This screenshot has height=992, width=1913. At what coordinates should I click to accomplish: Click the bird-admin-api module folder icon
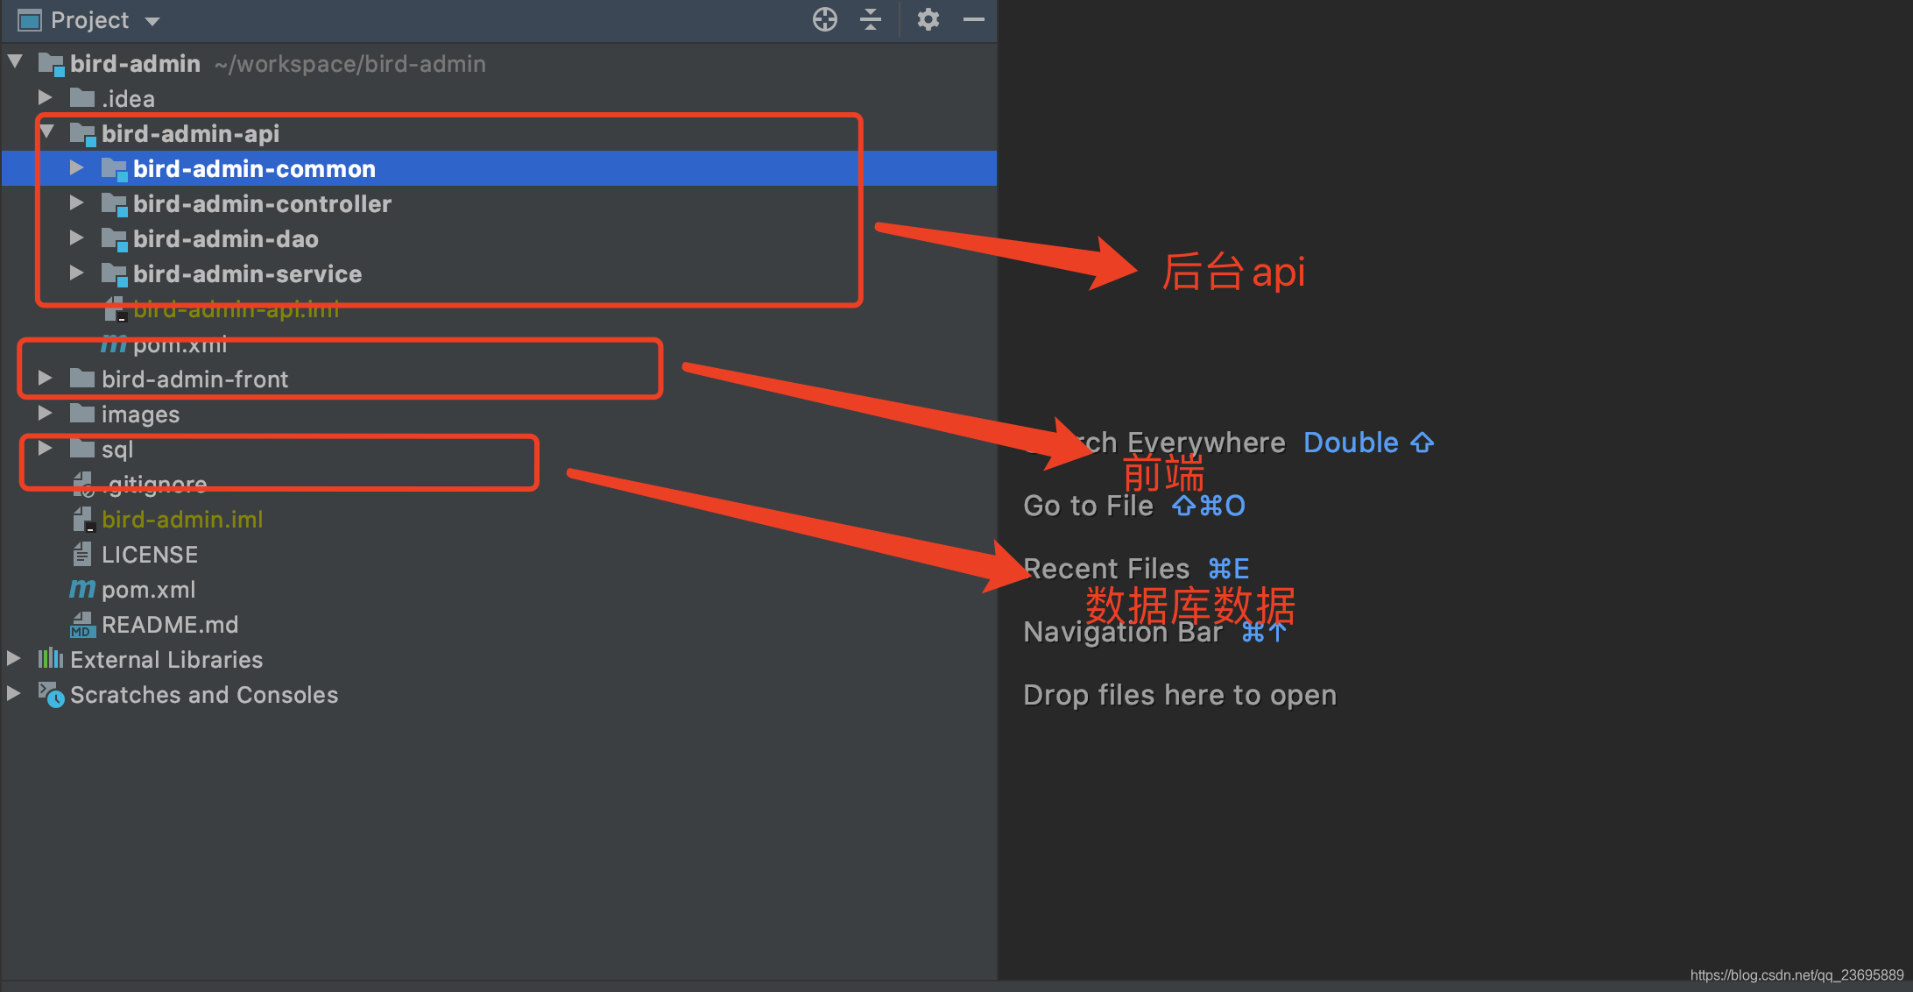click(83, 134)
